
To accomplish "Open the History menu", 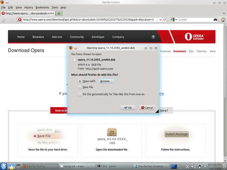I will click(x=29, y=7).
